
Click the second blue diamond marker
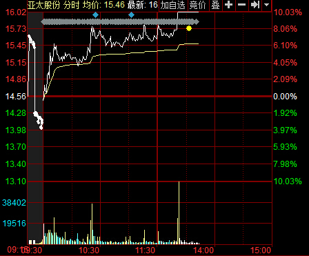[131, 15]
